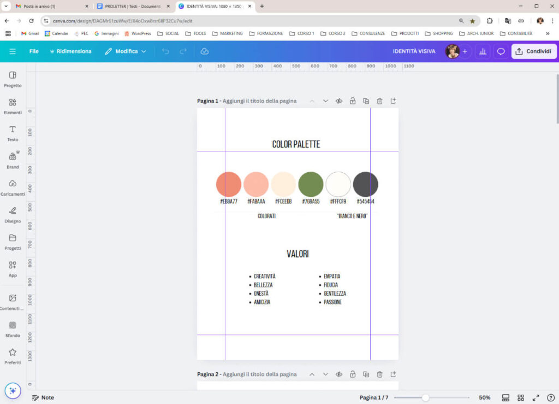Click the Undo arrow
This screenshot has width=559, height=404.
[165, 51]
